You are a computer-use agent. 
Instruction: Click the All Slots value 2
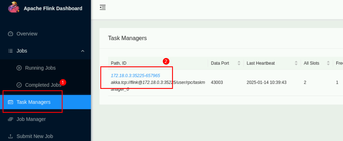(305, 82)
